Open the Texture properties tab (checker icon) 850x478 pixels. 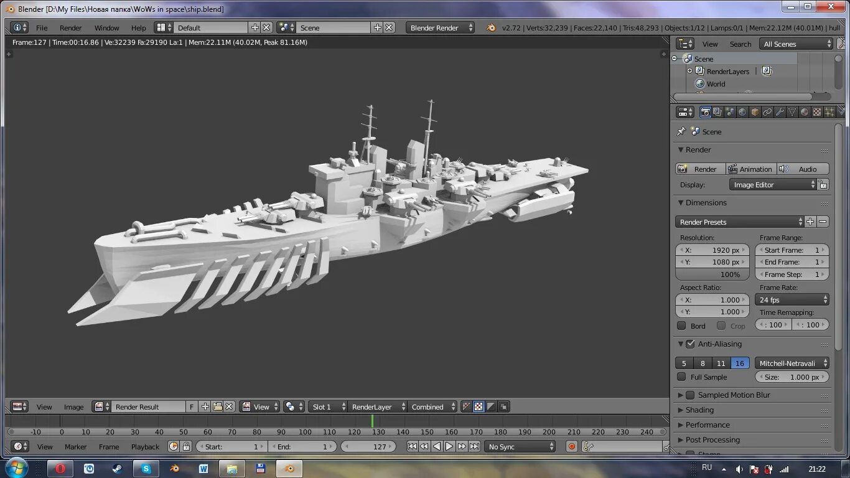[x=817, y=112]
